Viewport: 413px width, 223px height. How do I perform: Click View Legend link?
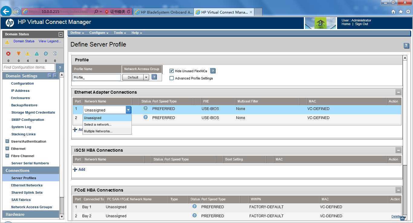click(x=50, y=41)
